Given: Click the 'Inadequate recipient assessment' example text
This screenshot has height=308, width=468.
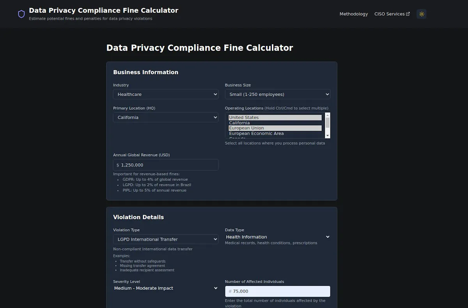Looking at the screenshot, I should point(147,270).
